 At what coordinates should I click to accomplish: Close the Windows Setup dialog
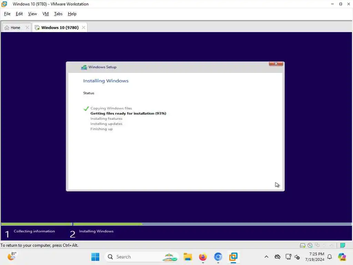coord(276,64)
